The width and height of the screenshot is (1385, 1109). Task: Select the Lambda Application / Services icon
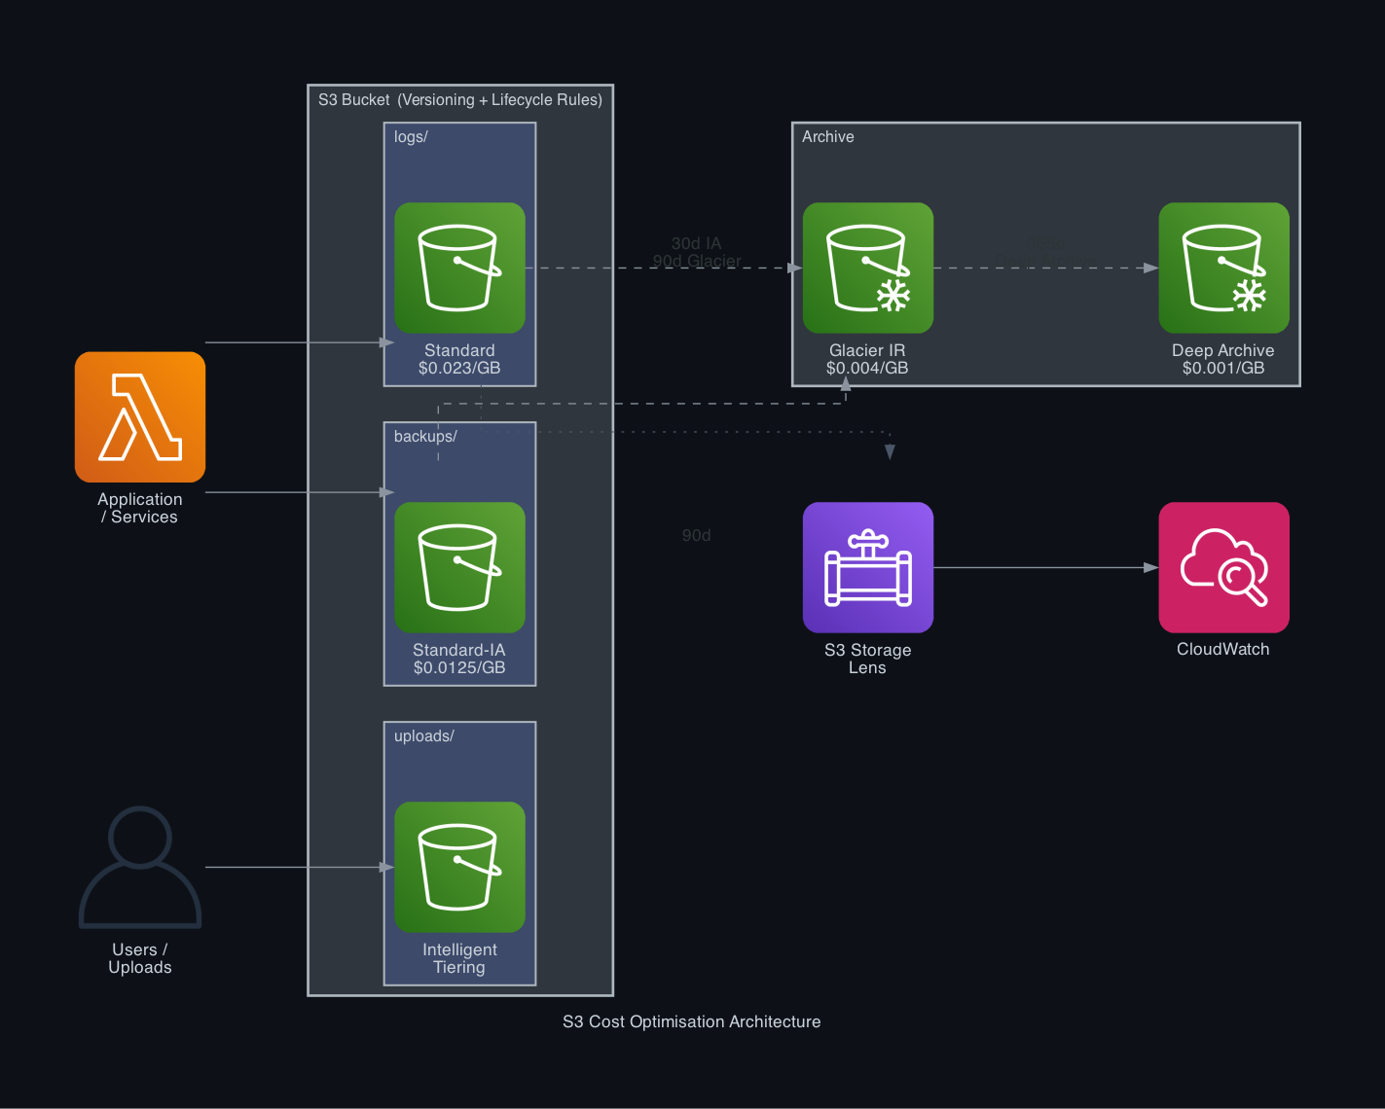point(139,416)
